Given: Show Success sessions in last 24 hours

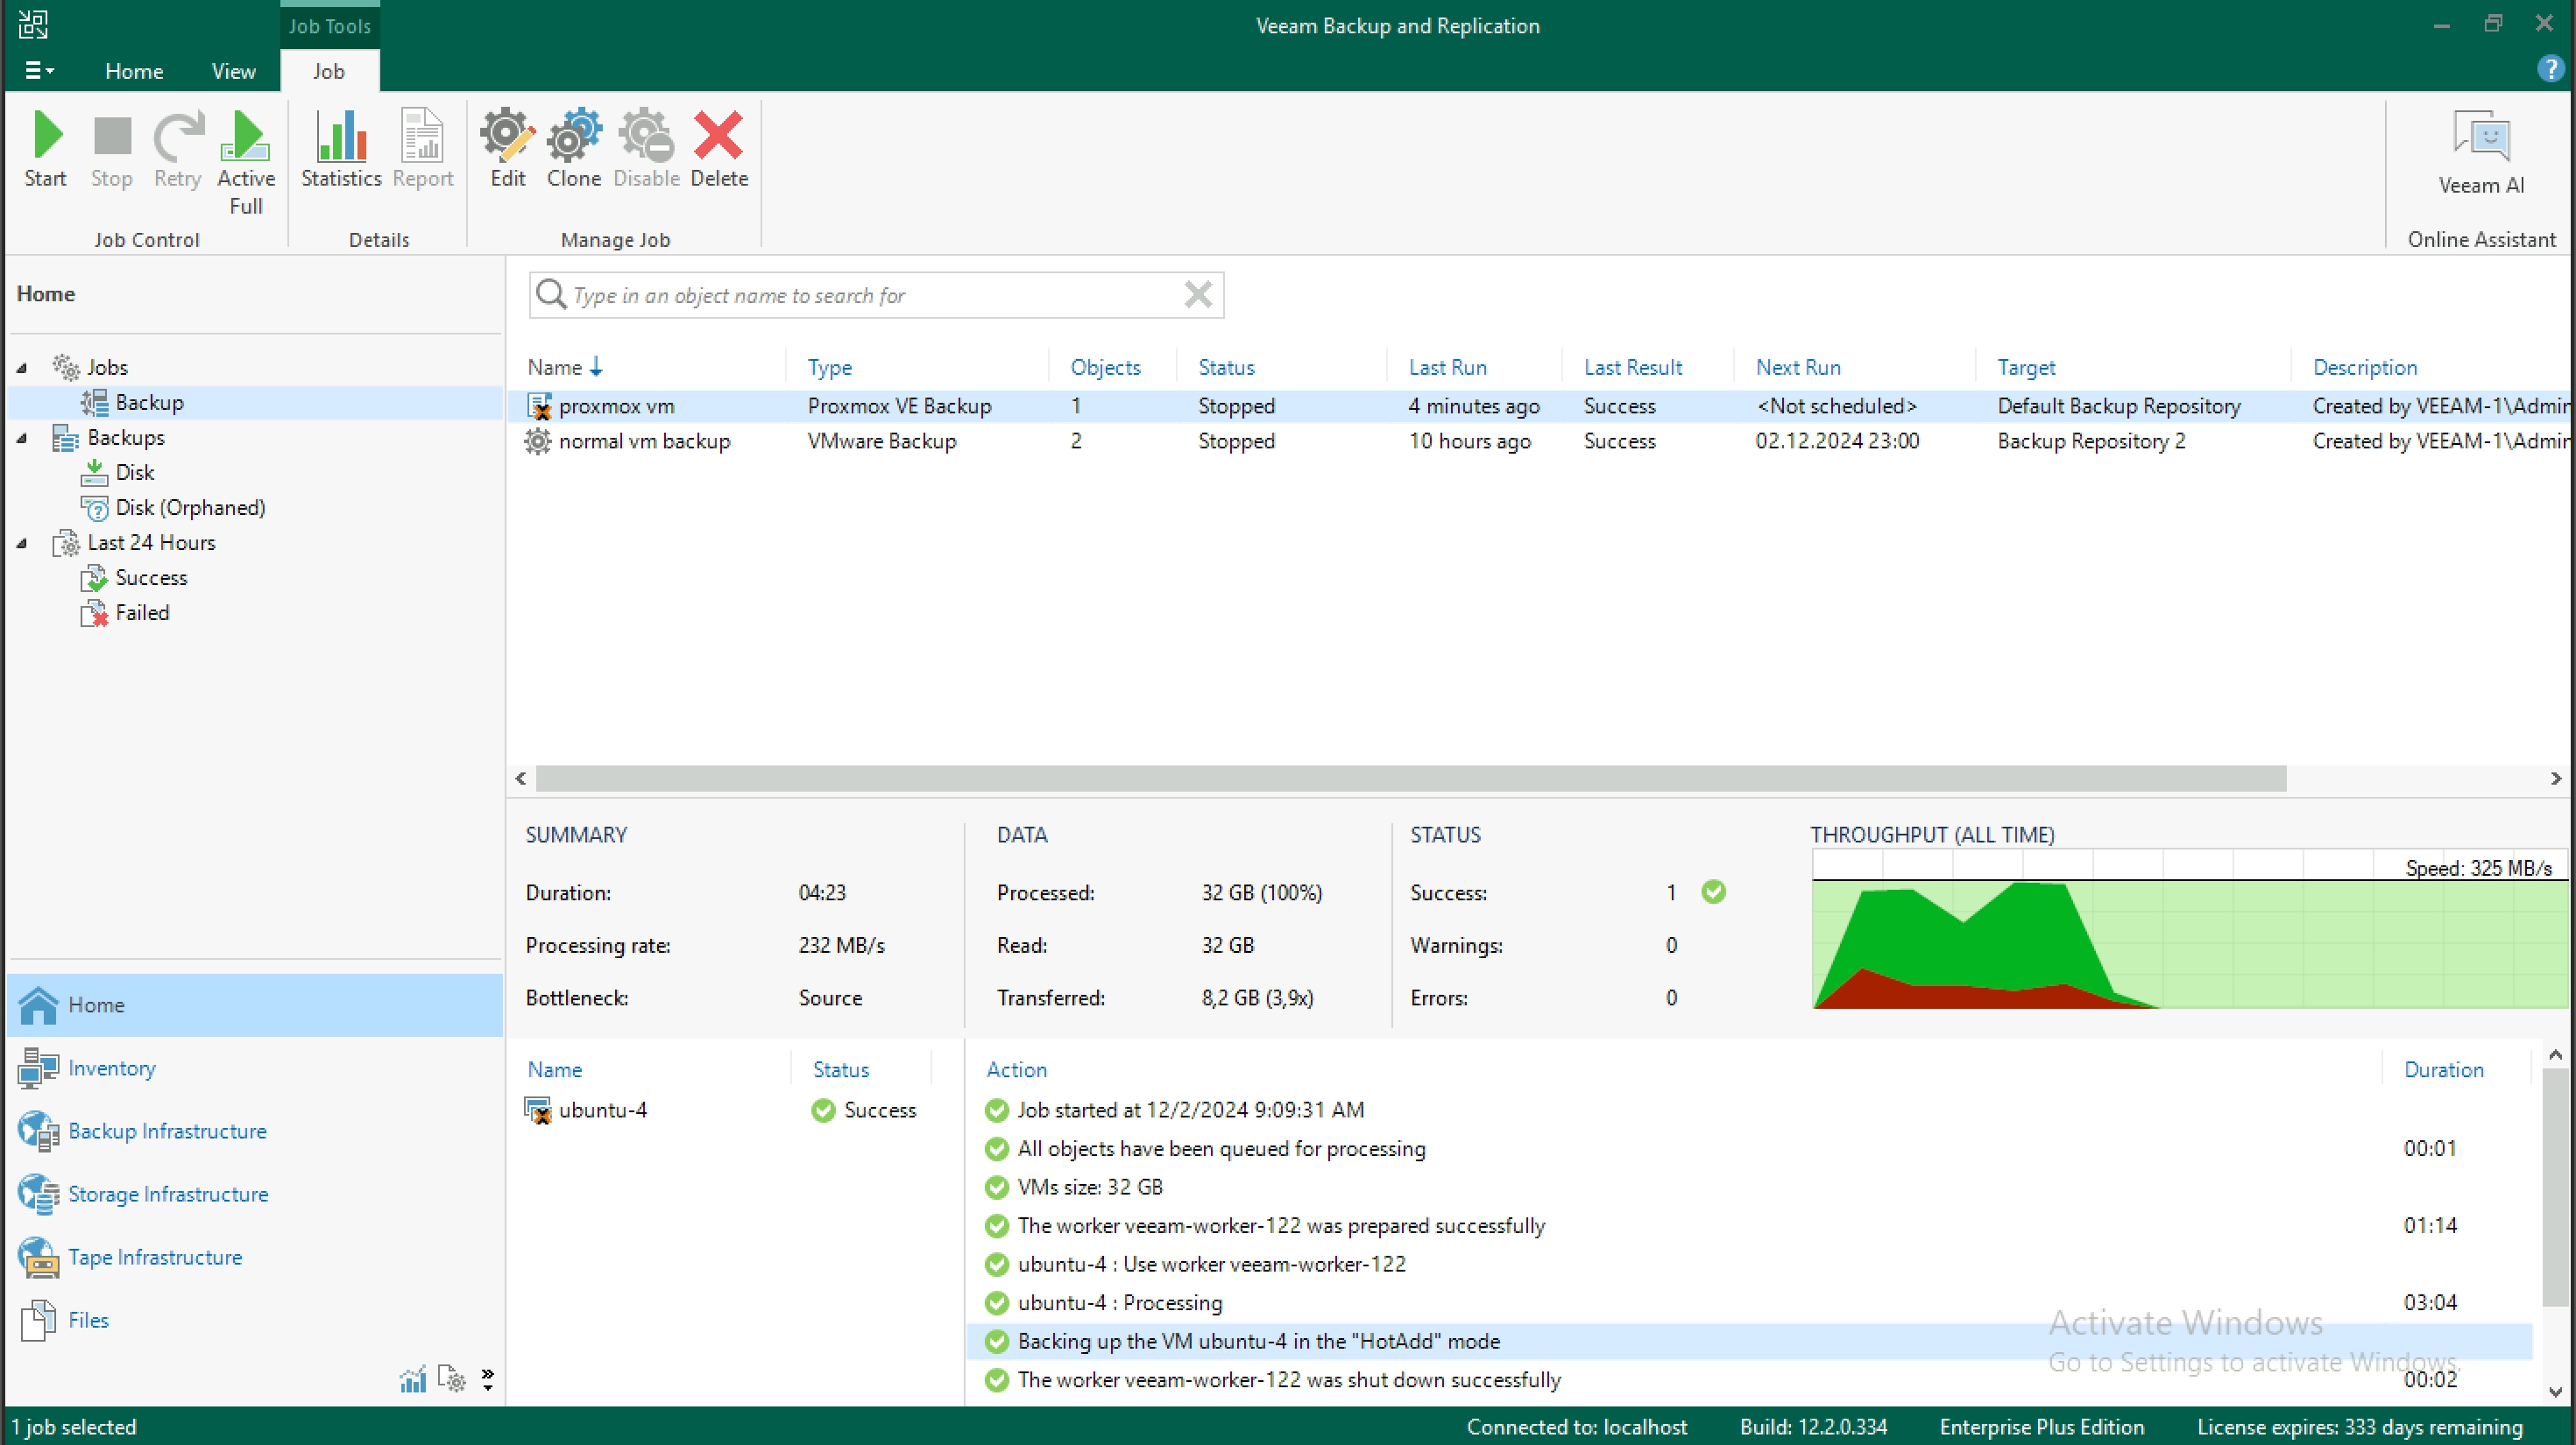Looking at the screenshot, I should pyautogui.click(x=151, y=578).
